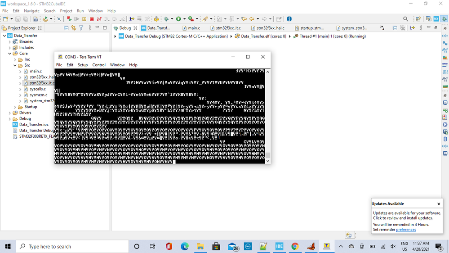Click the green Run launch icon
Viewport: 449px width, 253px height.
pos(178,19)
